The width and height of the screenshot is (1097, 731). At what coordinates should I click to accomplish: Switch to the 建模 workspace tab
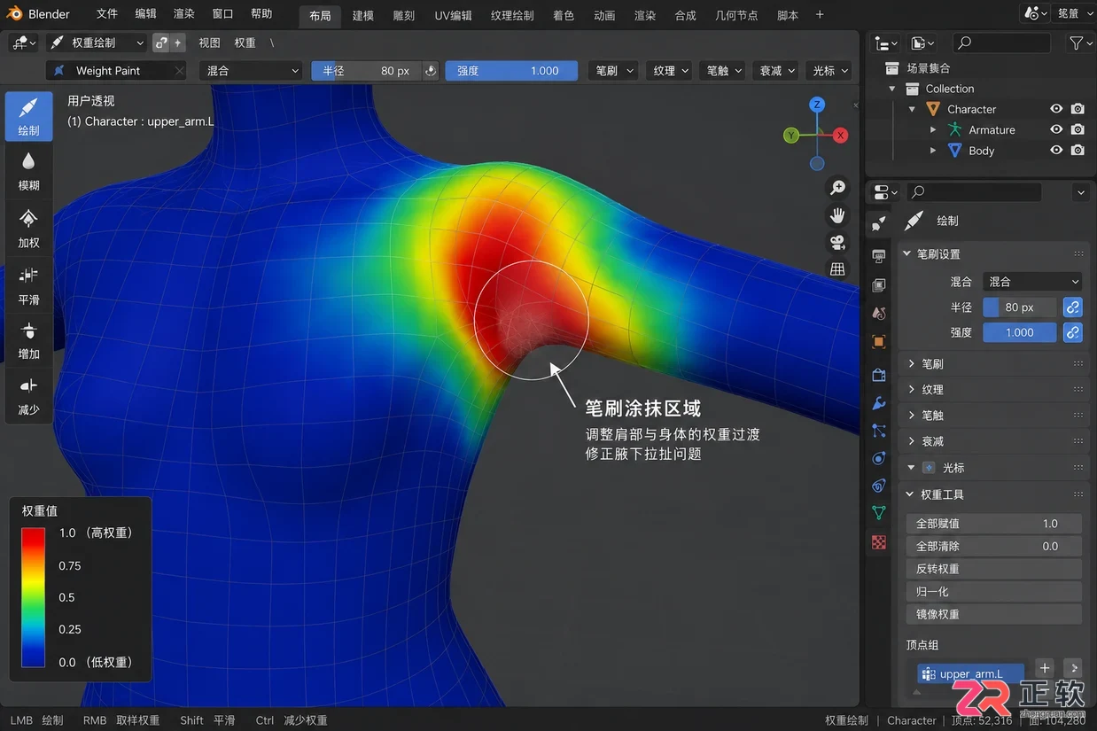point(362,15)
